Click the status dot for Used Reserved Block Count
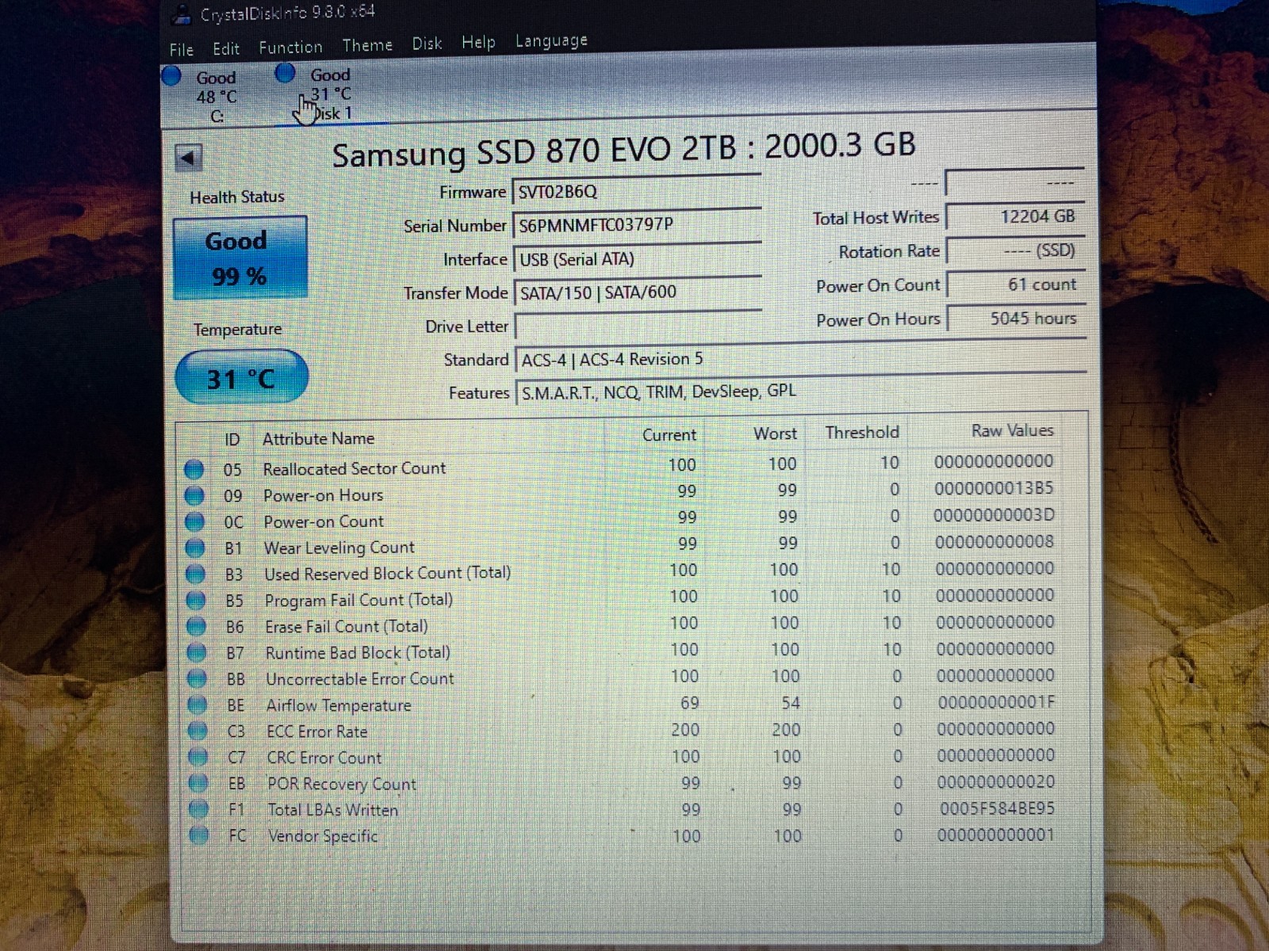 click(x=195, y=575)
